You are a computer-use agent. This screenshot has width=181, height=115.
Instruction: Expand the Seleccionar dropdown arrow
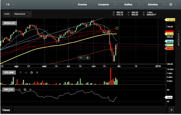pos(30,14)
